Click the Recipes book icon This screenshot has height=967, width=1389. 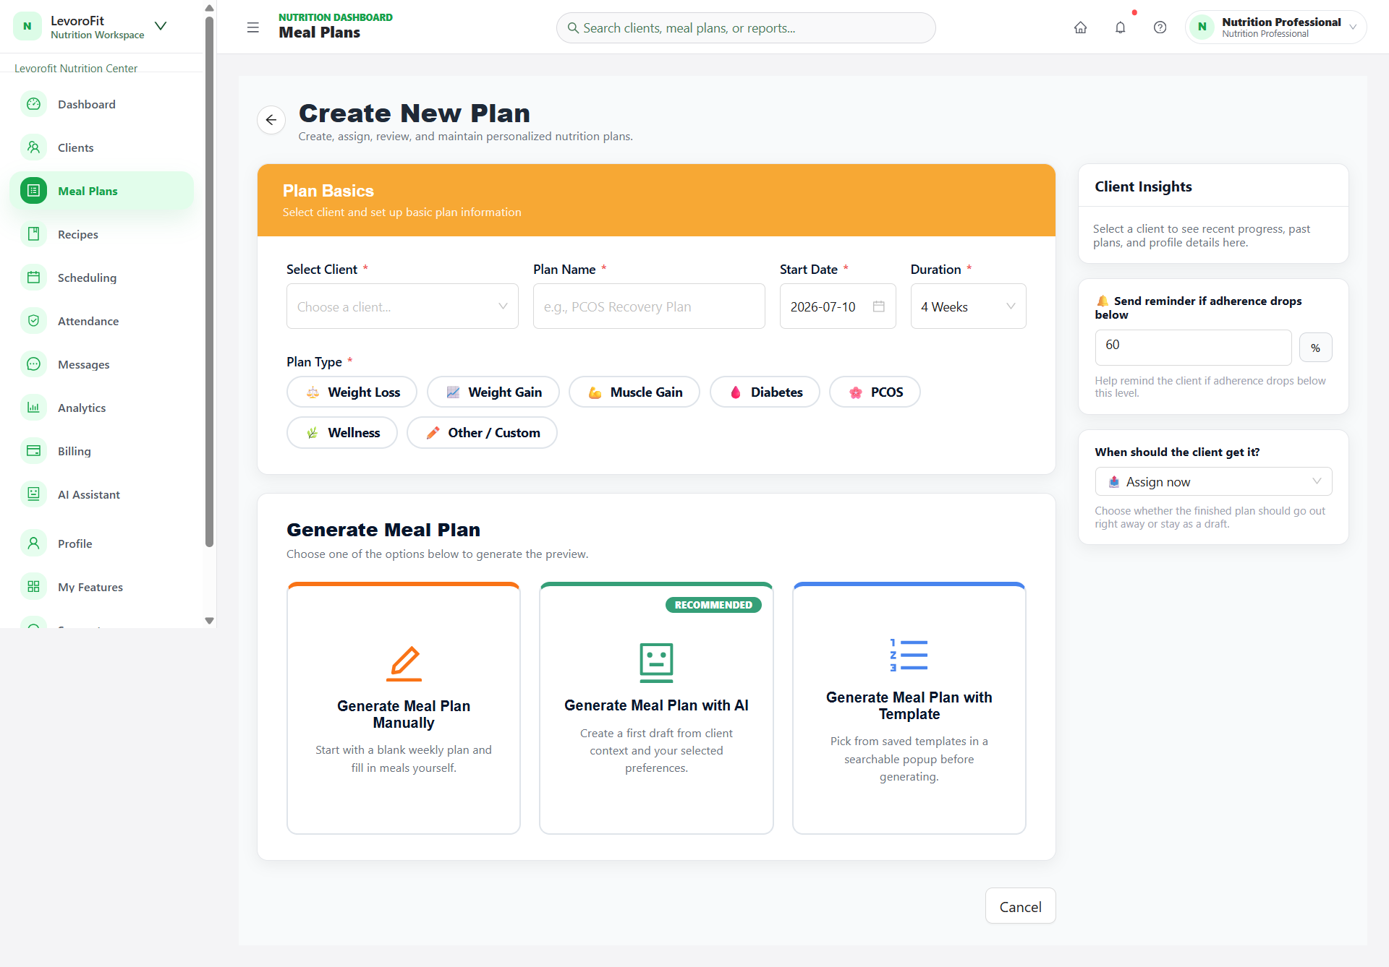click(33, 234)
